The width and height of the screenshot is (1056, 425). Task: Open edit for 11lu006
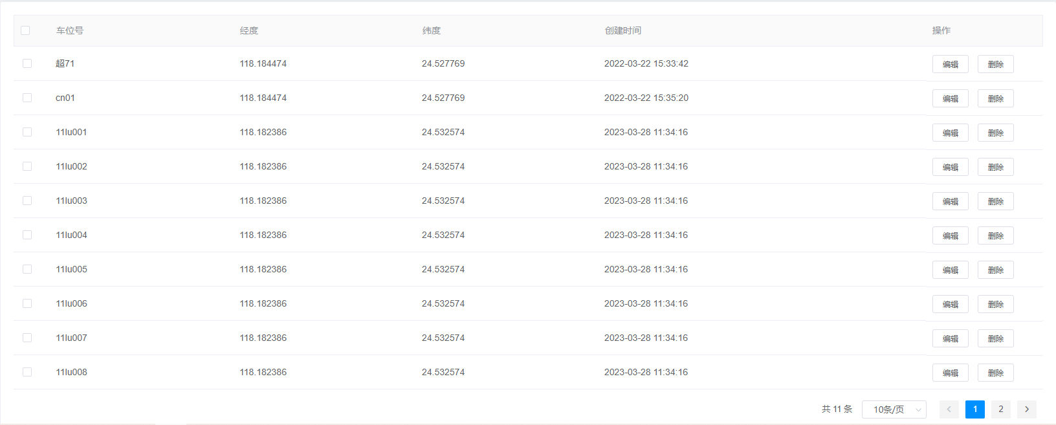[950, 304]
